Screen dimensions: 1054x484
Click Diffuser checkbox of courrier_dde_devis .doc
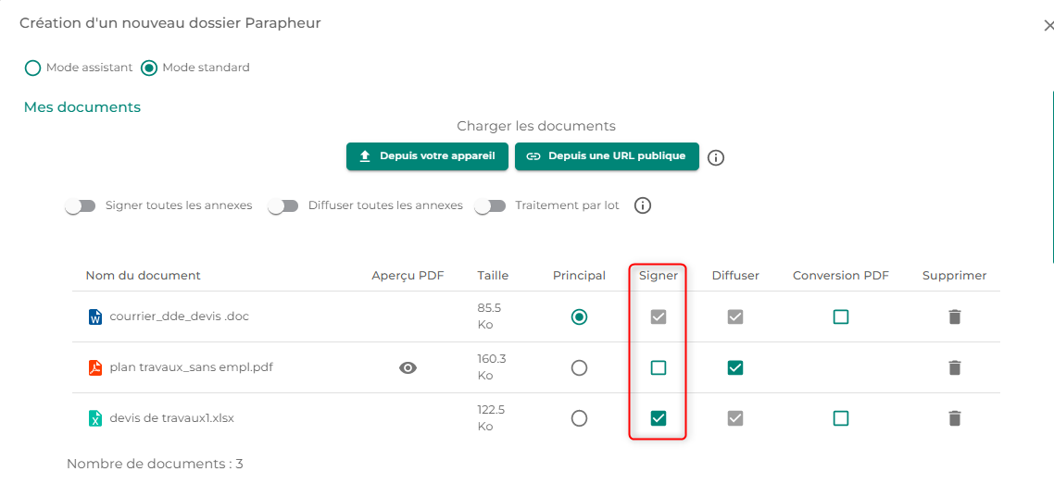coord(735,316)
